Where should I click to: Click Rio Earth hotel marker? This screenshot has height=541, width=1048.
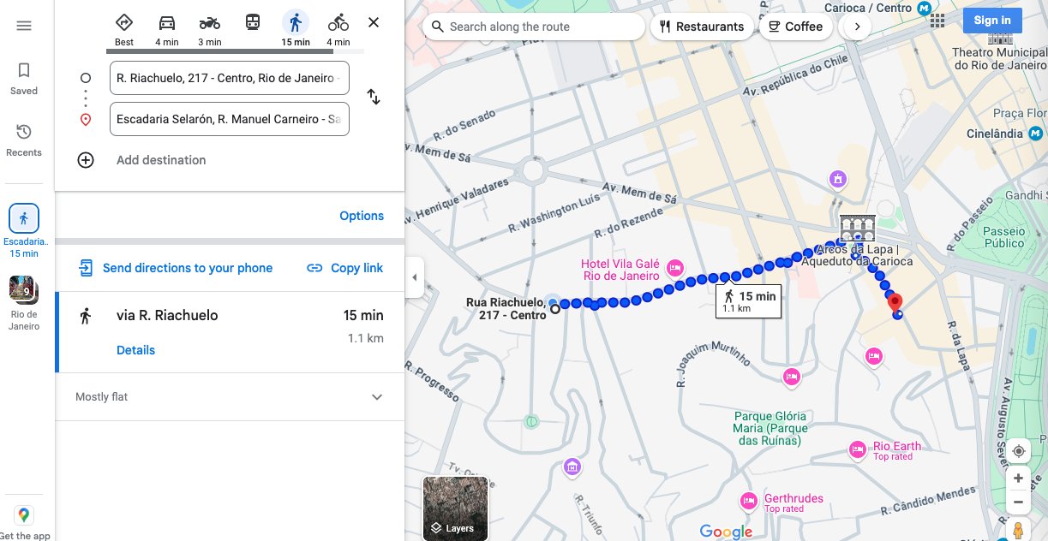click(x=858, y=449)
